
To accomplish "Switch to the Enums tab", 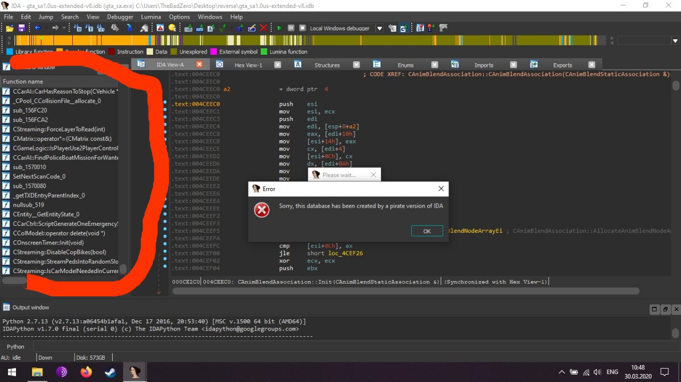I will point(405,65).
